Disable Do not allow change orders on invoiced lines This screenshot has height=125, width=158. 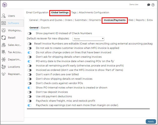click(29, 52)
